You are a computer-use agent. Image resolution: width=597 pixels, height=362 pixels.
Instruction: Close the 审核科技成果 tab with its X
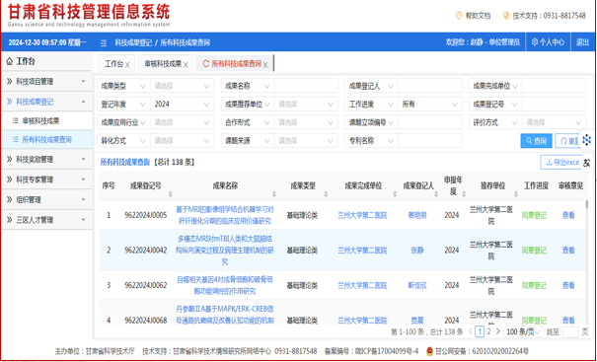tap(186, 65)
